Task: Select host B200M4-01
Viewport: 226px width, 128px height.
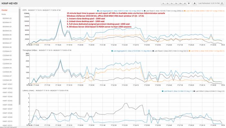Action: (7, 22)
